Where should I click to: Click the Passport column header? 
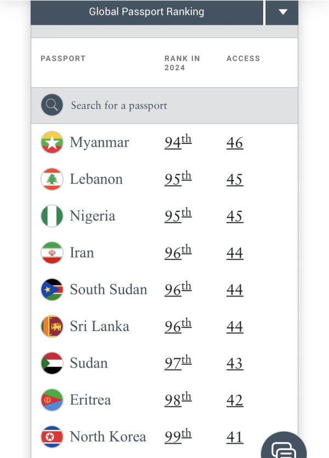(63, 58)
